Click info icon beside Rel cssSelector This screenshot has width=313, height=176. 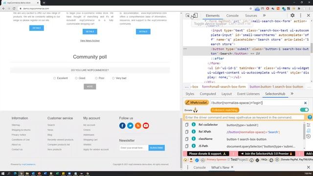[x=194, y=124]
